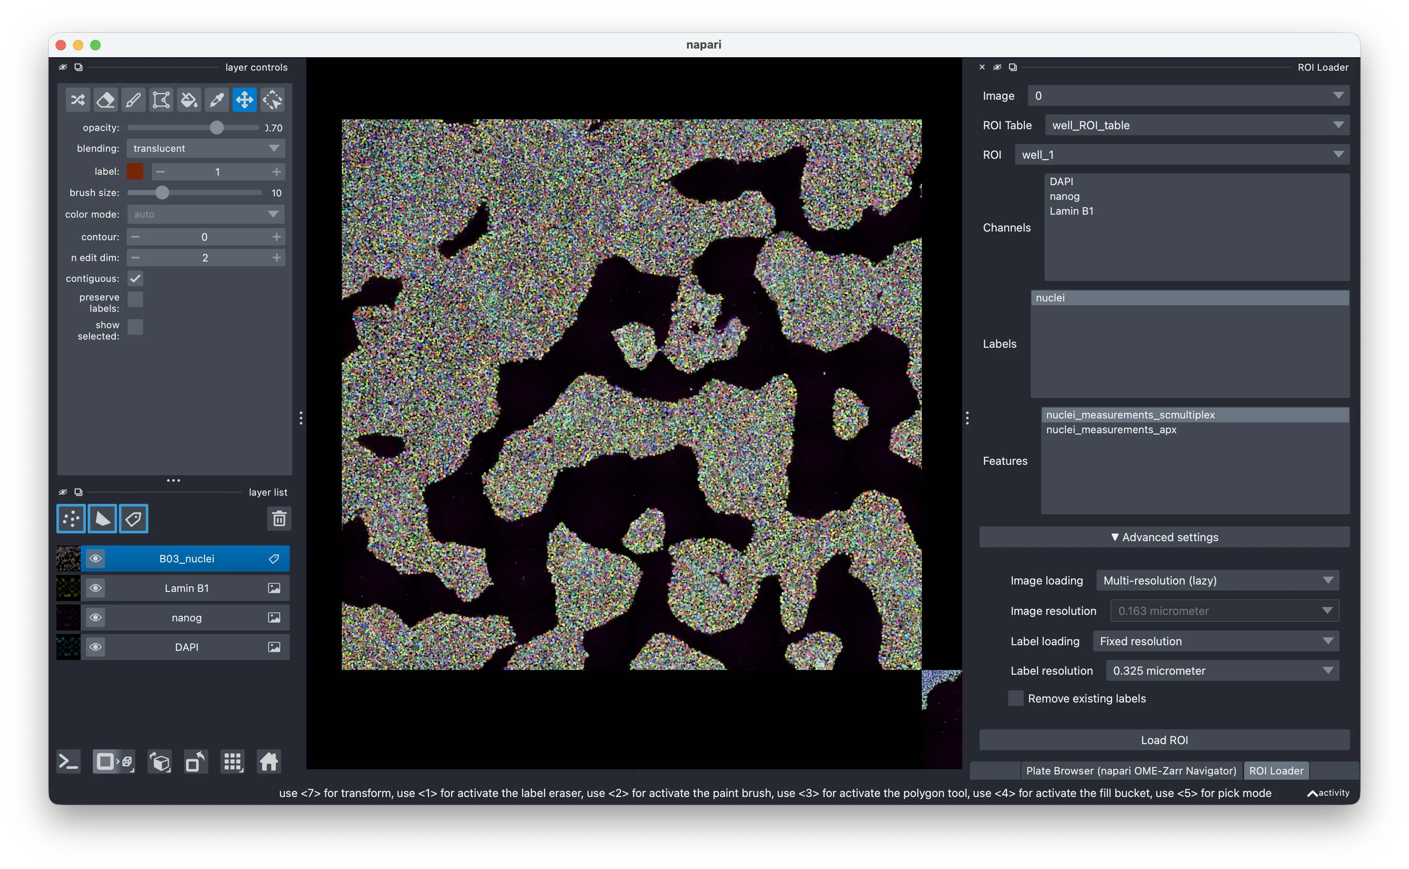Open the ROI dropdown showing well_1
The image size is (1409, 869).
(x=1182, y=155)
